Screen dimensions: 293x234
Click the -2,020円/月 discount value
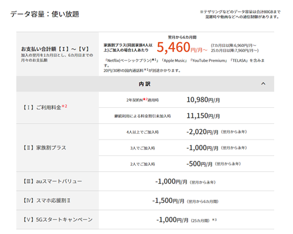202,132
